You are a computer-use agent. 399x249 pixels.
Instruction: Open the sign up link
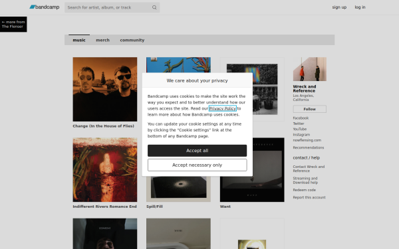coord(339,7)
